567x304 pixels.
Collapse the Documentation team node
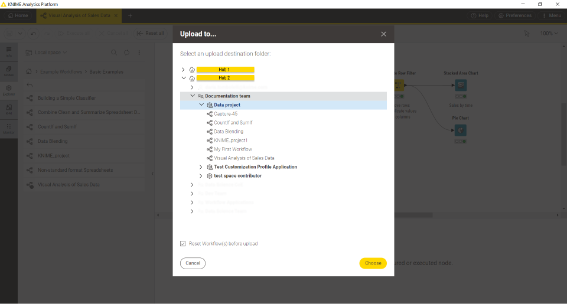[x=193, y=96]
